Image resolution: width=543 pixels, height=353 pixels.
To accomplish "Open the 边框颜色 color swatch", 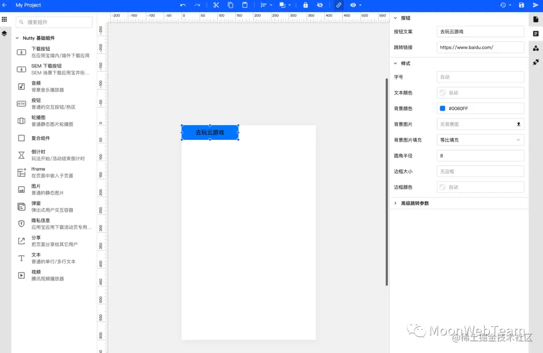I will click(442, 187).
